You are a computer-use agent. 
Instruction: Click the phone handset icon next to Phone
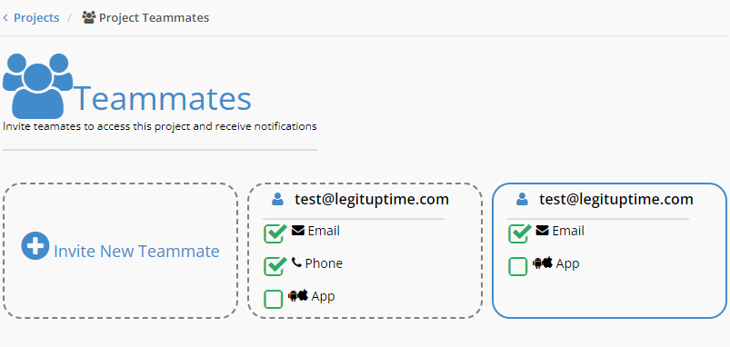[x=296, y=263]
